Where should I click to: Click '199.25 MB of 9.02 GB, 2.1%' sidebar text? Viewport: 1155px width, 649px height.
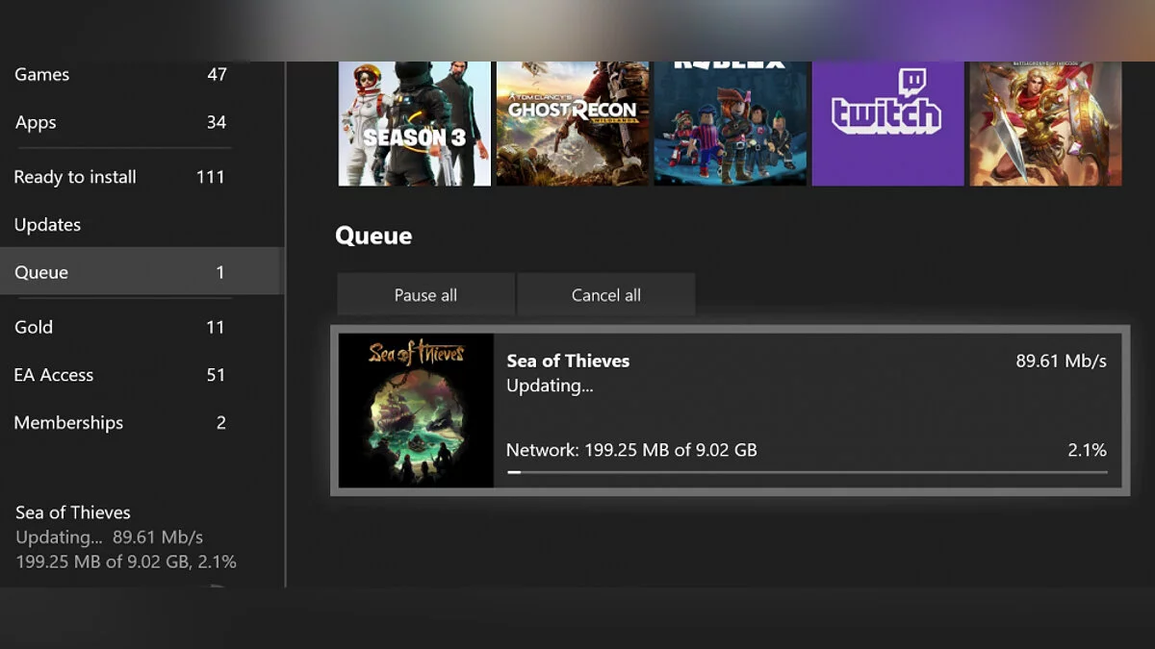click(126, 562)
